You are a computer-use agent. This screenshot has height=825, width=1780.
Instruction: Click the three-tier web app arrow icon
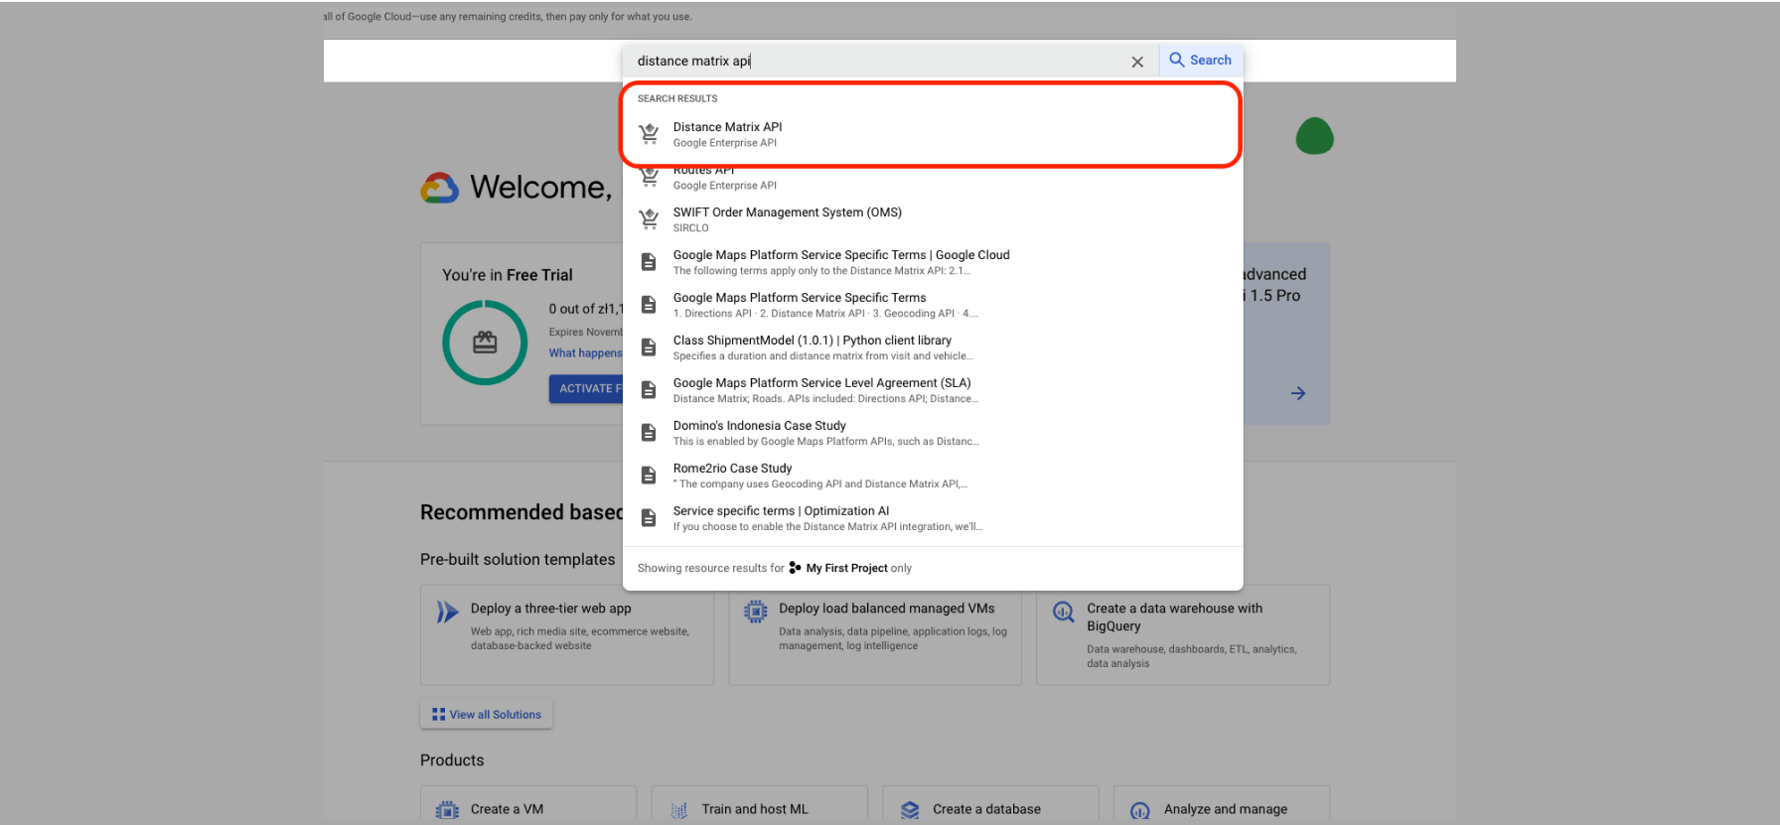point(447,612)
